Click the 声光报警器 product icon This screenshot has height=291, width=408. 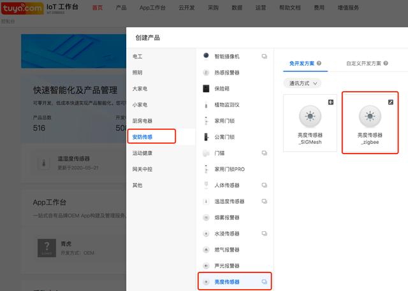tap(206, 266)
